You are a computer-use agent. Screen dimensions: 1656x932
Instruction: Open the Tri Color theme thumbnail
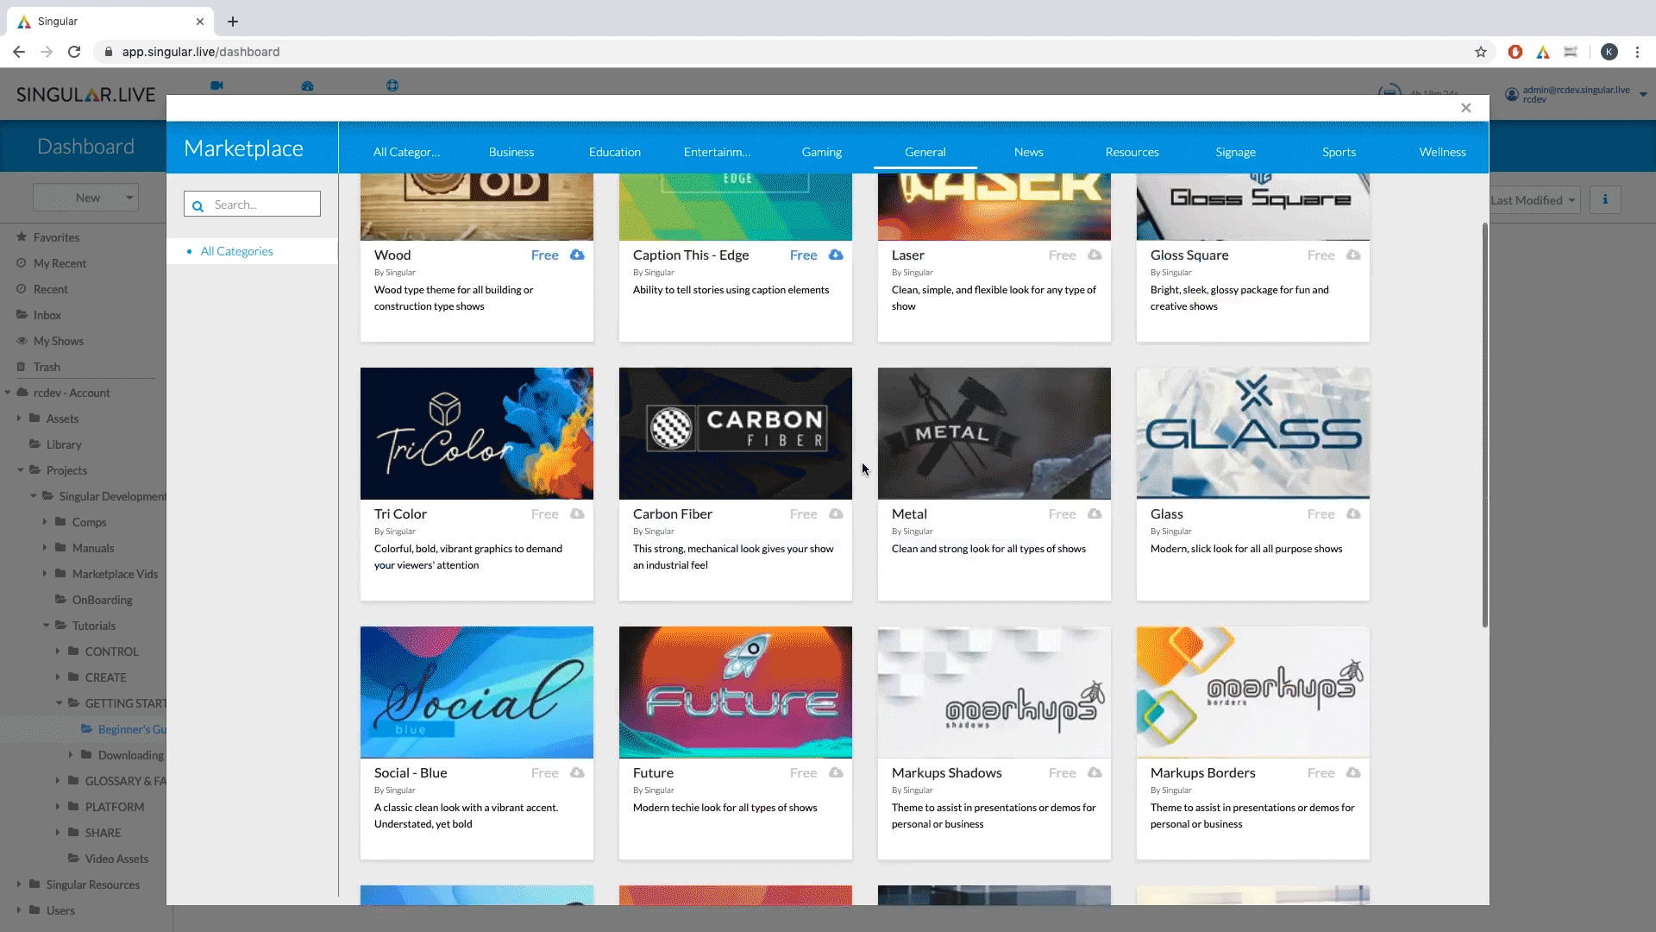pyautogui.click(x=477, y=433)
